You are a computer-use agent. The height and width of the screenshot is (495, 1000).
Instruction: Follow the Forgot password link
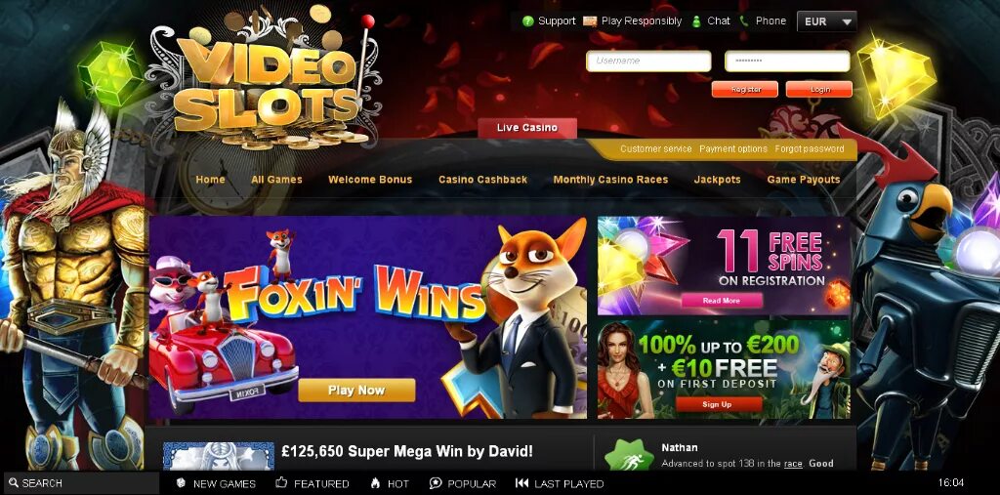click(x=810, y=148)
